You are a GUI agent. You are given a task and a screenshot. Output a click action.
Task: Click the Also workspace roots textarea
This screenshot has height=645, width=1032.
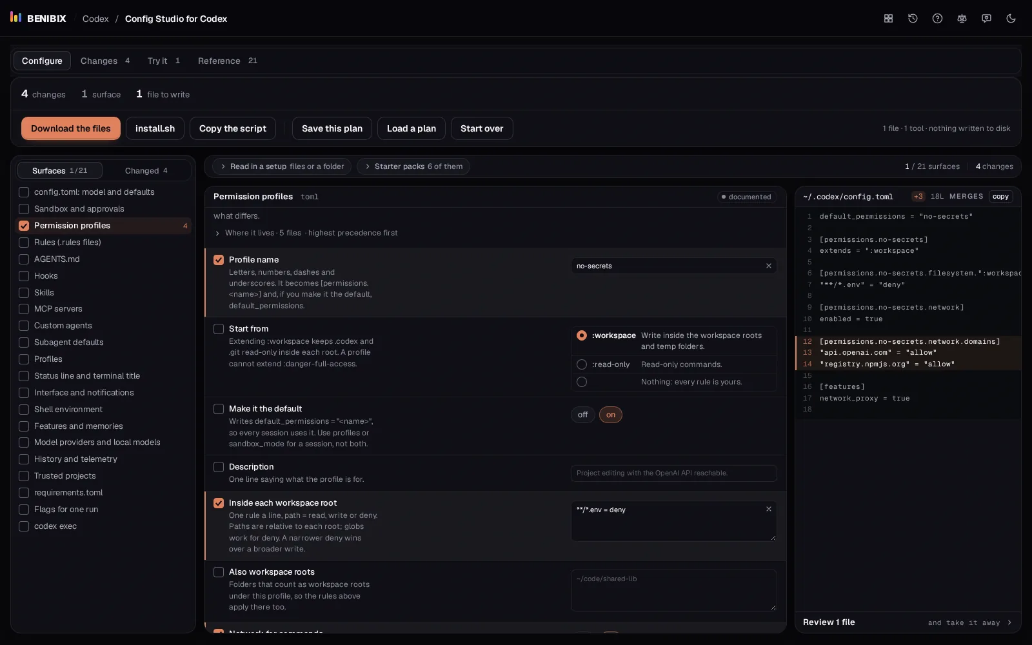point(673,590)
